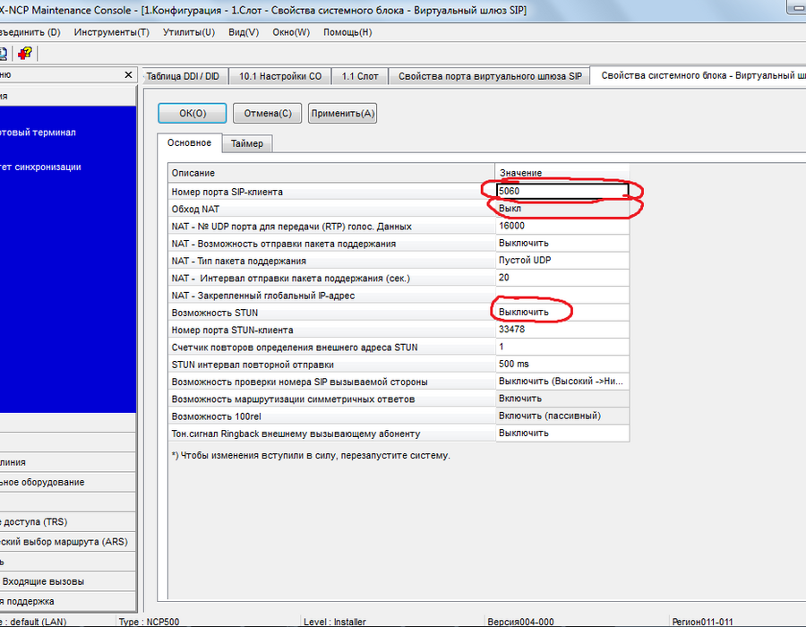Click the Ringback tone value Выключить

(562, 434)
